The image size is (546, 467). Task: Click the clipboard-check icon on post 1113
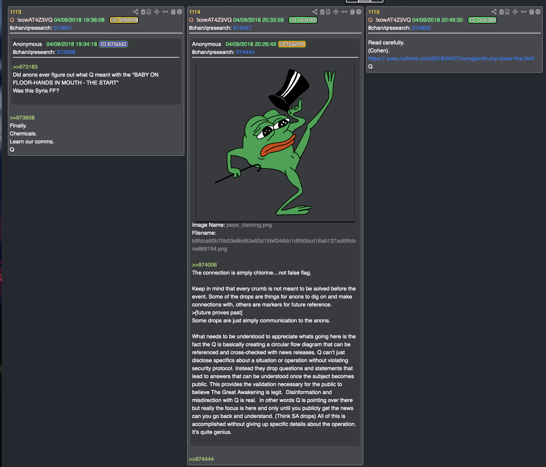pyautogui.click(x=143, y=12)
